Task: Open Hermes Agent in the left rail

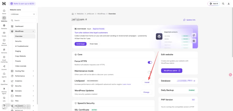Action: click(4, 91)
